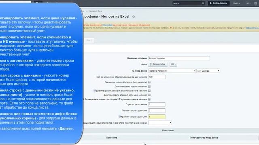This screenshot has height=145, width=259.
Task: Open the file options dropdown beside Каталог.xlsx
Action: (173, 64)
